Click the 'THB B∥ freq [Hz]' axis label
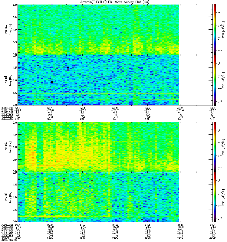This screenshot has height=242, width=227. 8,80
